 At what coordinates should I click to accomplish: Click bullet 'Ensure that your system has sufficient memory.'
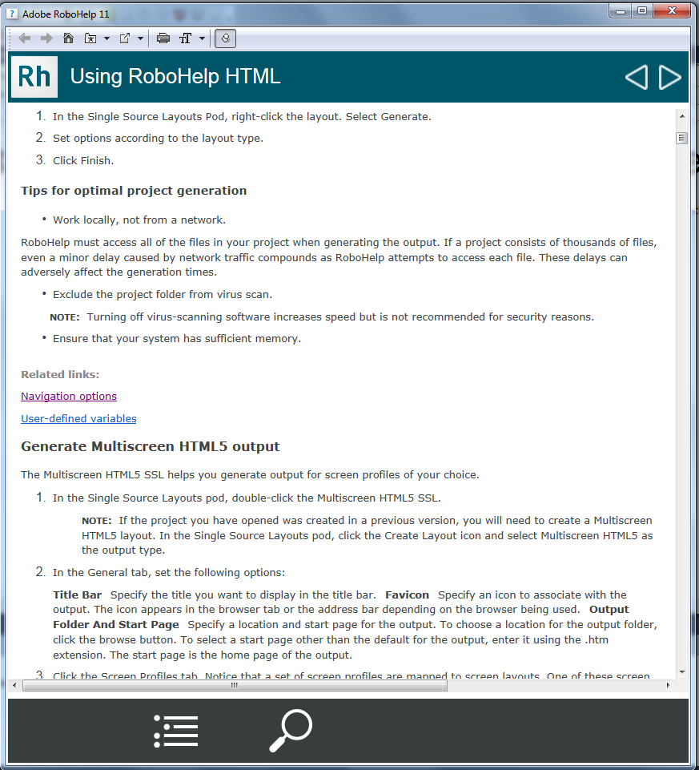tap(177, 339)
